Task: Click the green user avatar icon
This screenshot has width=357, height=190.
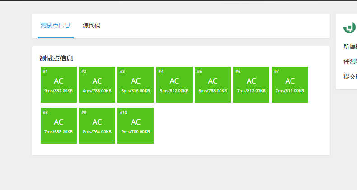Action: (350, 27)
